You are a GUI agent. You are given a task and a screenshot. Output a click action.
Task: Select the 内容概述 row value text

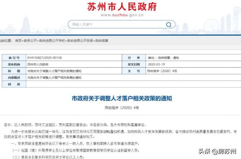pyautogui.click(x=54, y=78)
